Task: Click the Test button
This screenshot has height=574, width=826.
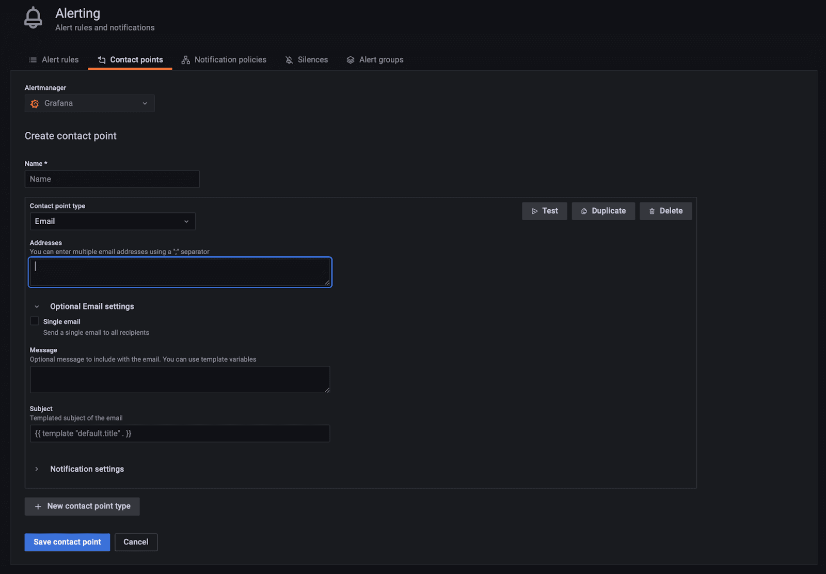Action: click(544, 211)
